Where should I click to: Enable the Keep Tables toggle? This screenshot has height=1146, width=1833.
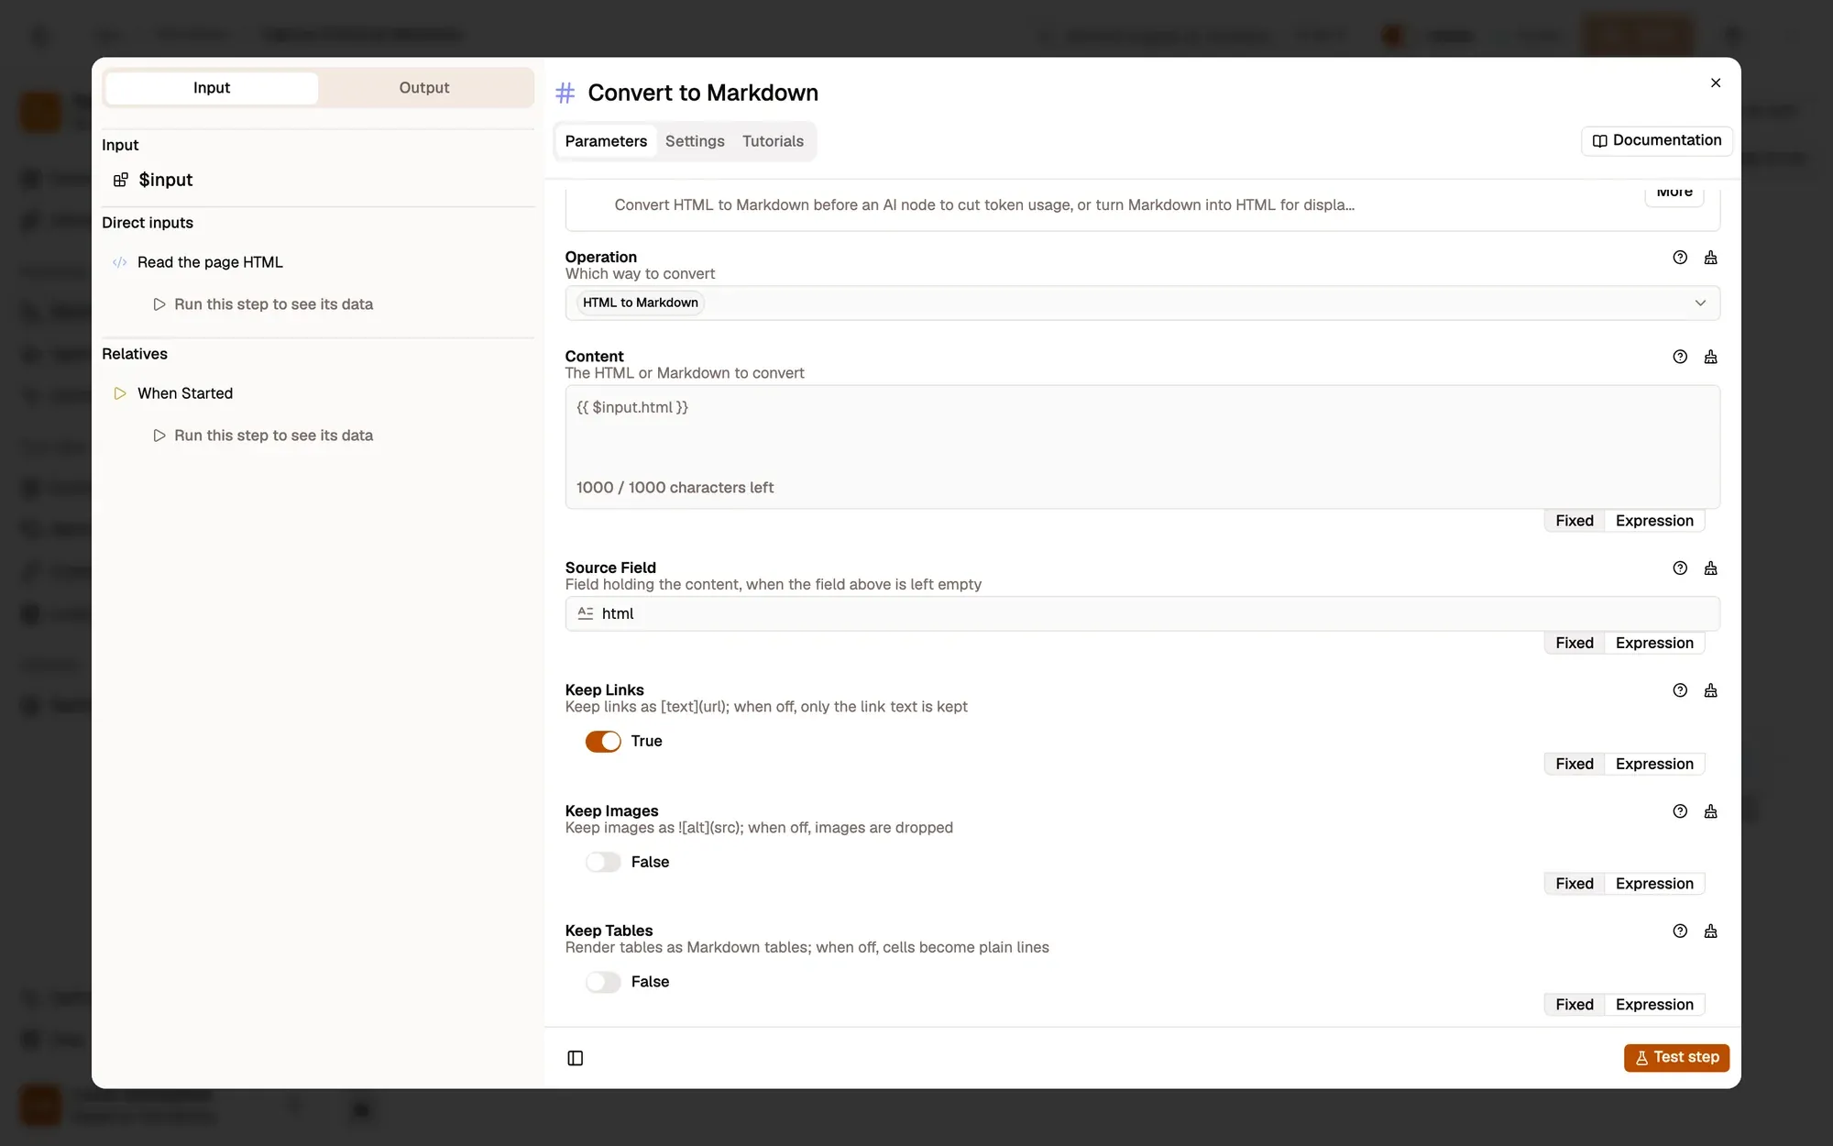click(603, 982)
